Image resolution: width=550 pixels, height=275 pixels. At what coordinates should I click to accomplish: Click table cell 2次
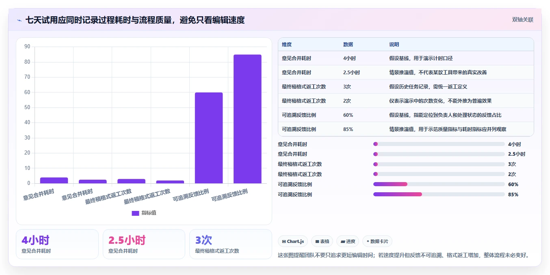click(x=347, y=101)
